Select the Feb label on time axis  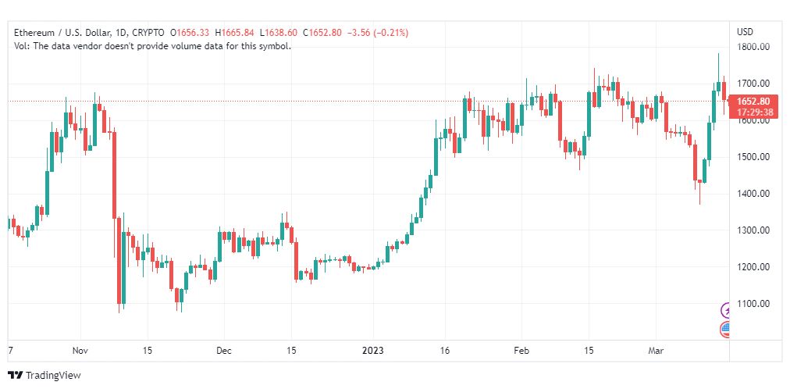pyautogui.click(x=521, y=350)
